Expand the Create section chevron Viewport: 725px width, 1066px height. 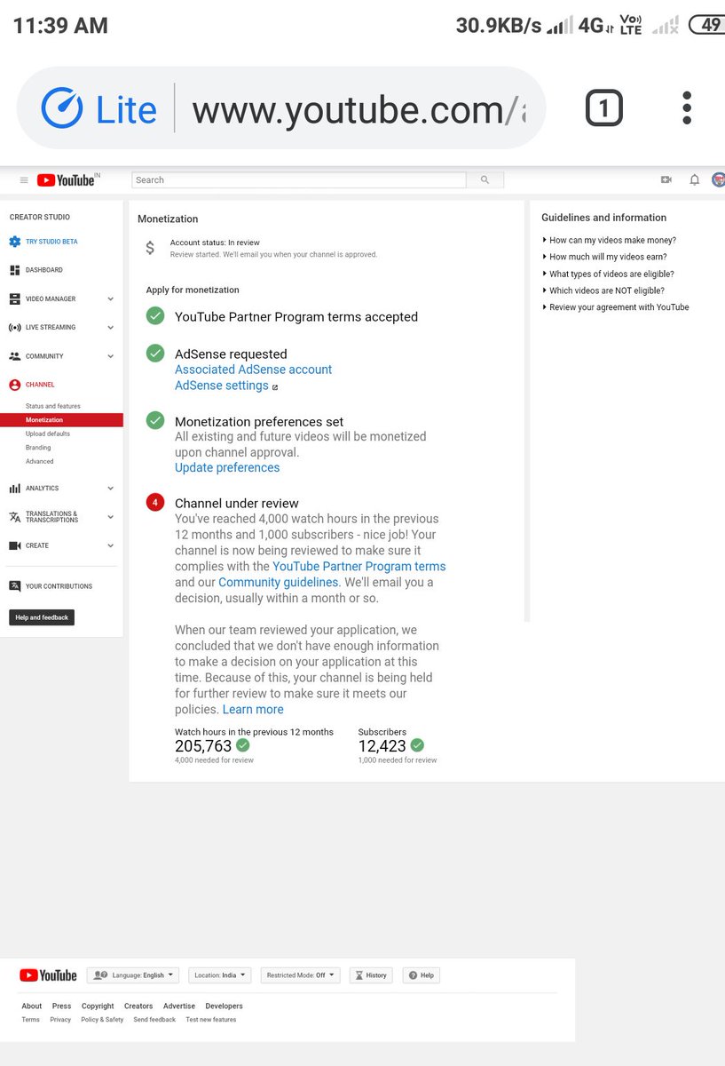tap(111, 545)
